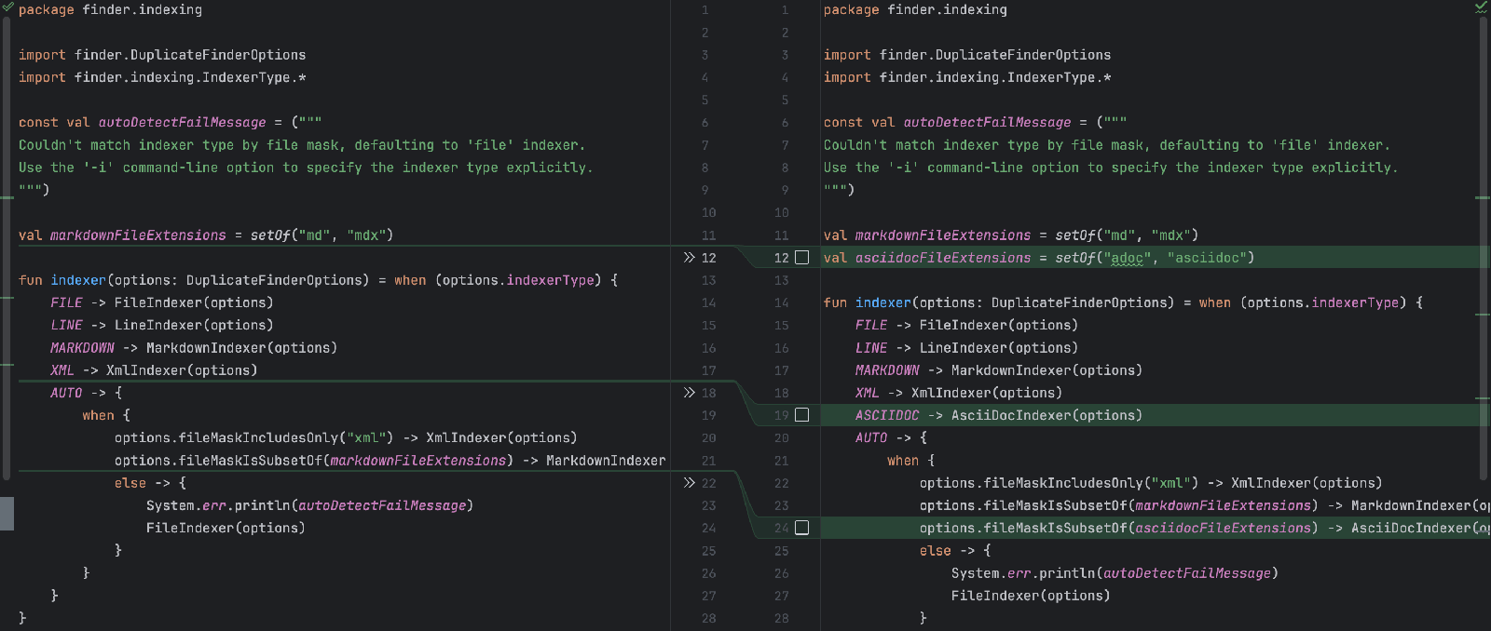This screenshot has width=1491, height=631.
Task: Click System.err.println(autoDetectFailMessage) in the left editor
Action: [x=309, y=505]
